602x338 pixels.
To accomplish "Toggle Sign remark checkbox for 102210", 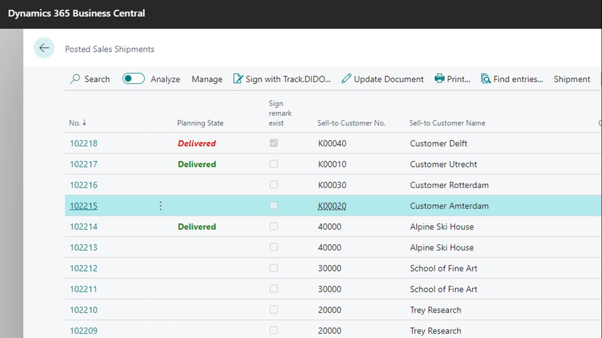I will [x=274, y=309].
